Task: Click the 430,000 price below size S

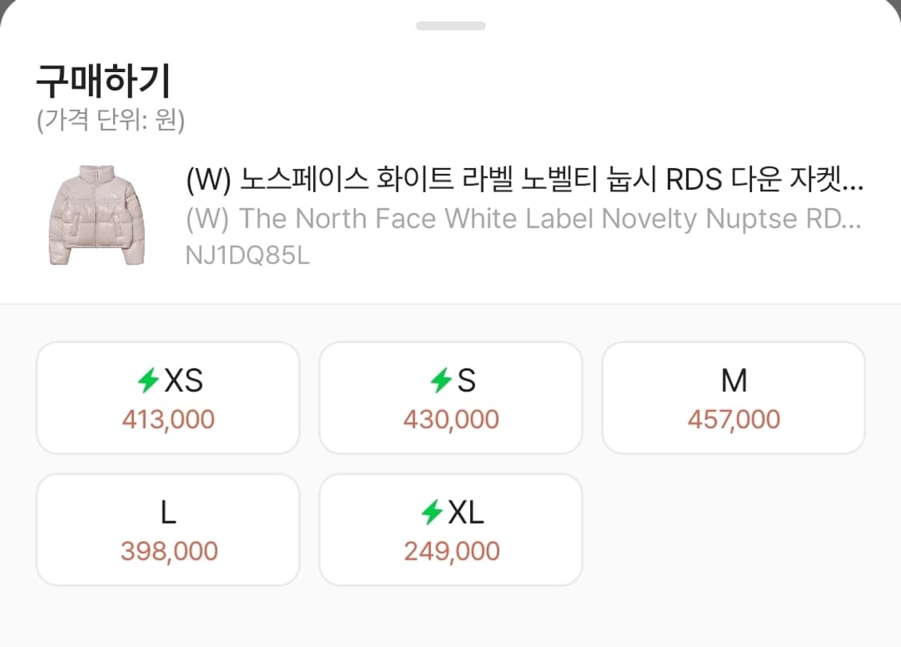Action: (x=451, y=419)
